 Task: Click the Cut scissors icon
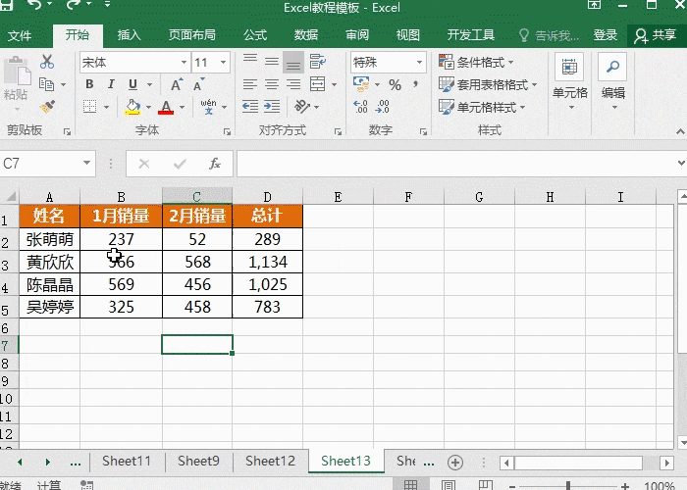pos(47,62)
